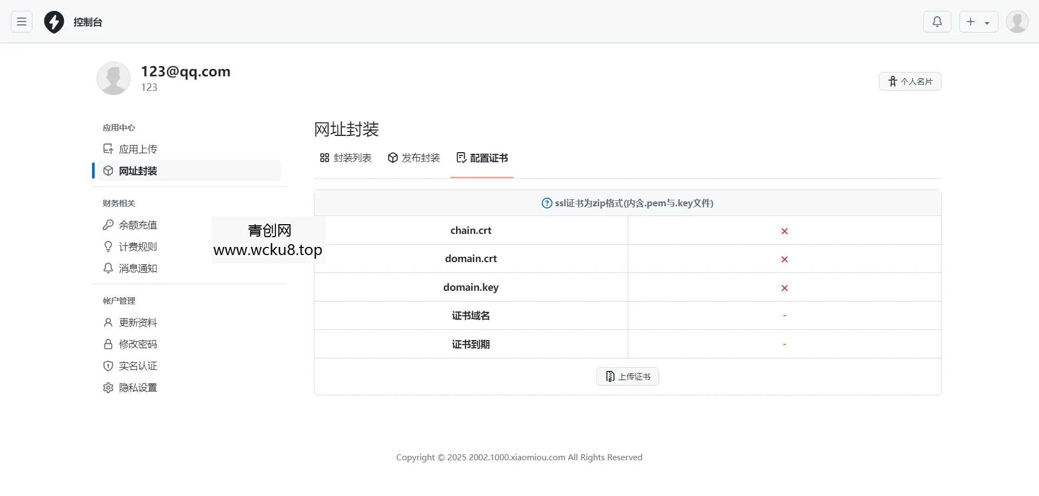The width and height of the screenshot is (1039, 496).
Task: Switch to the 封装列表 tab
Action: coord(345,158)
